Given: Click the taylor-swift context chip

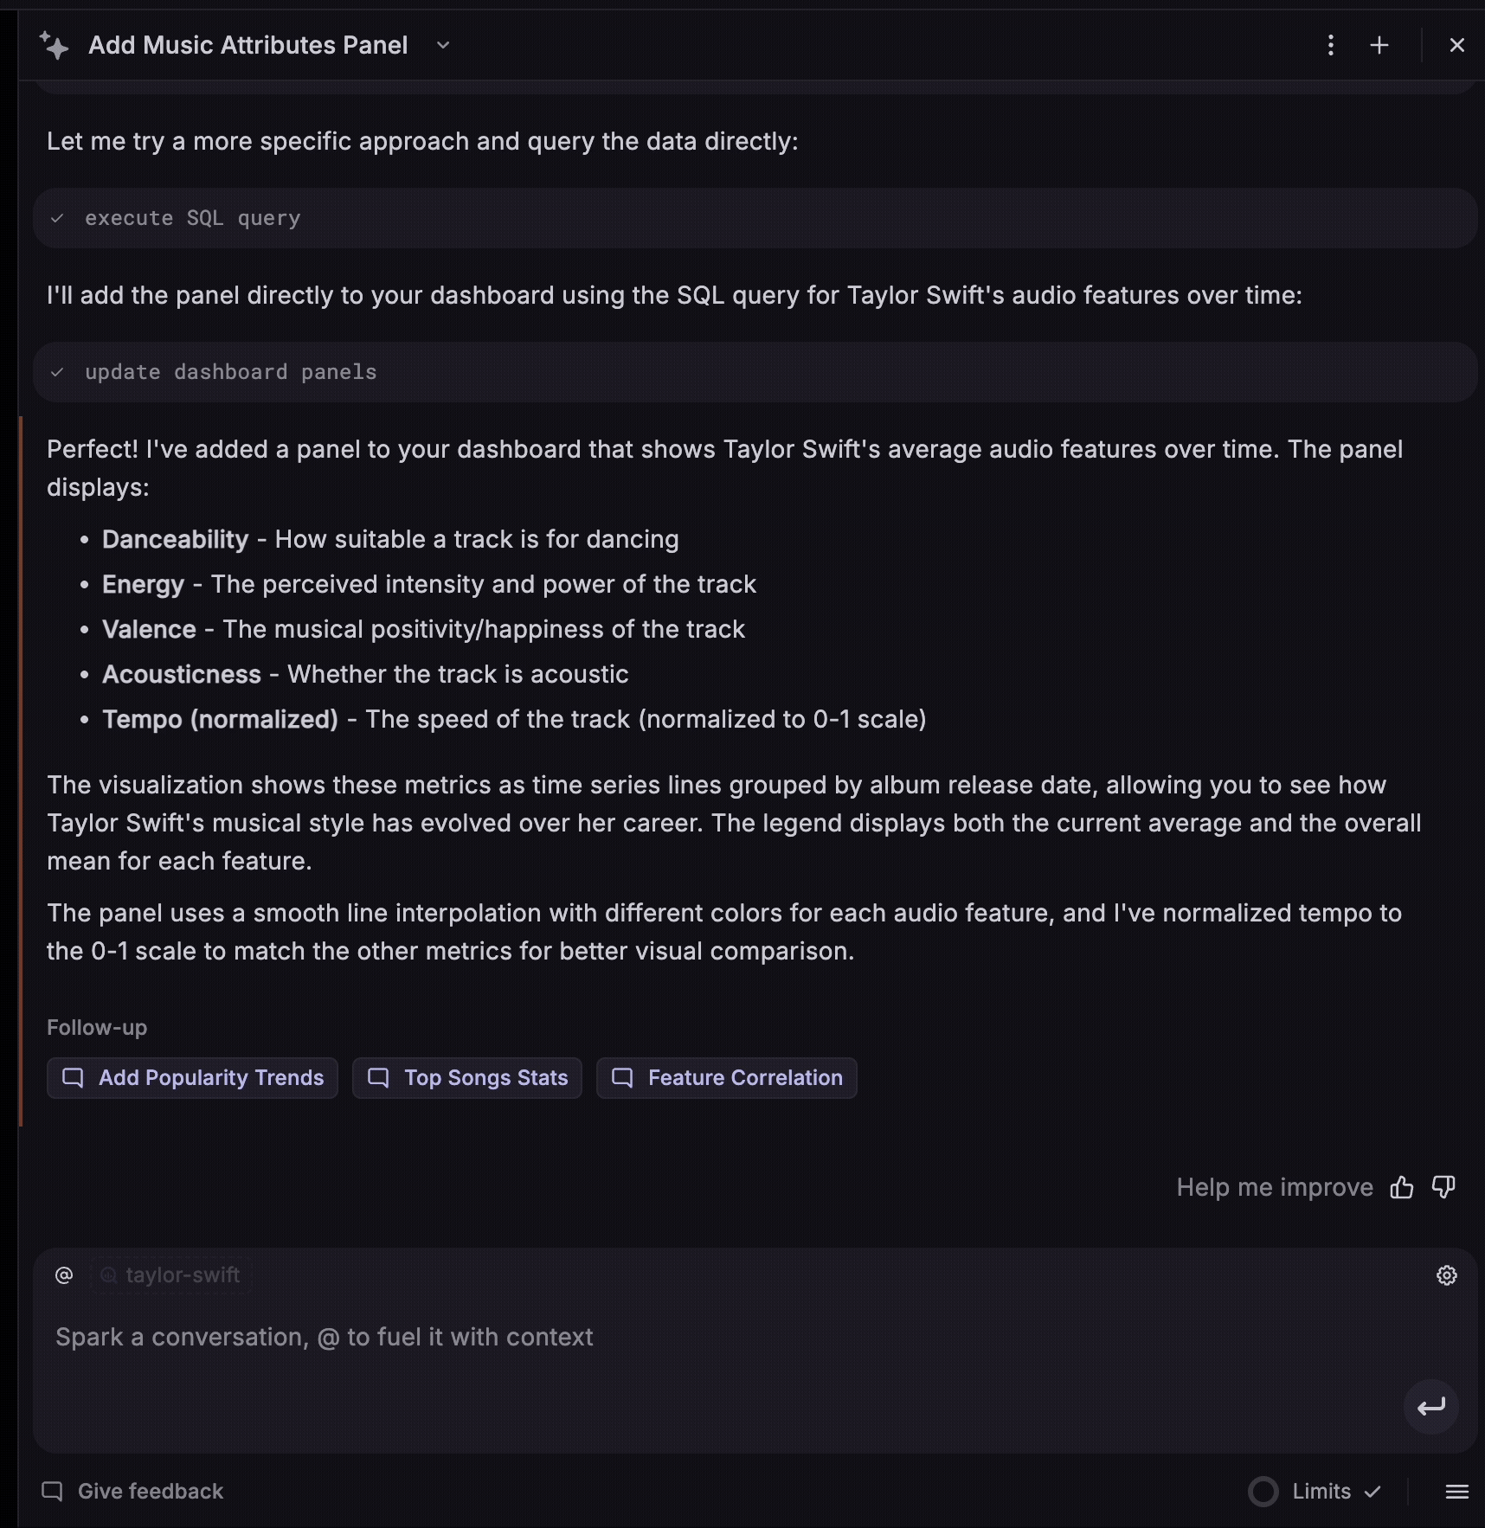Looking at the screenshot, I should pos(171,1275).
